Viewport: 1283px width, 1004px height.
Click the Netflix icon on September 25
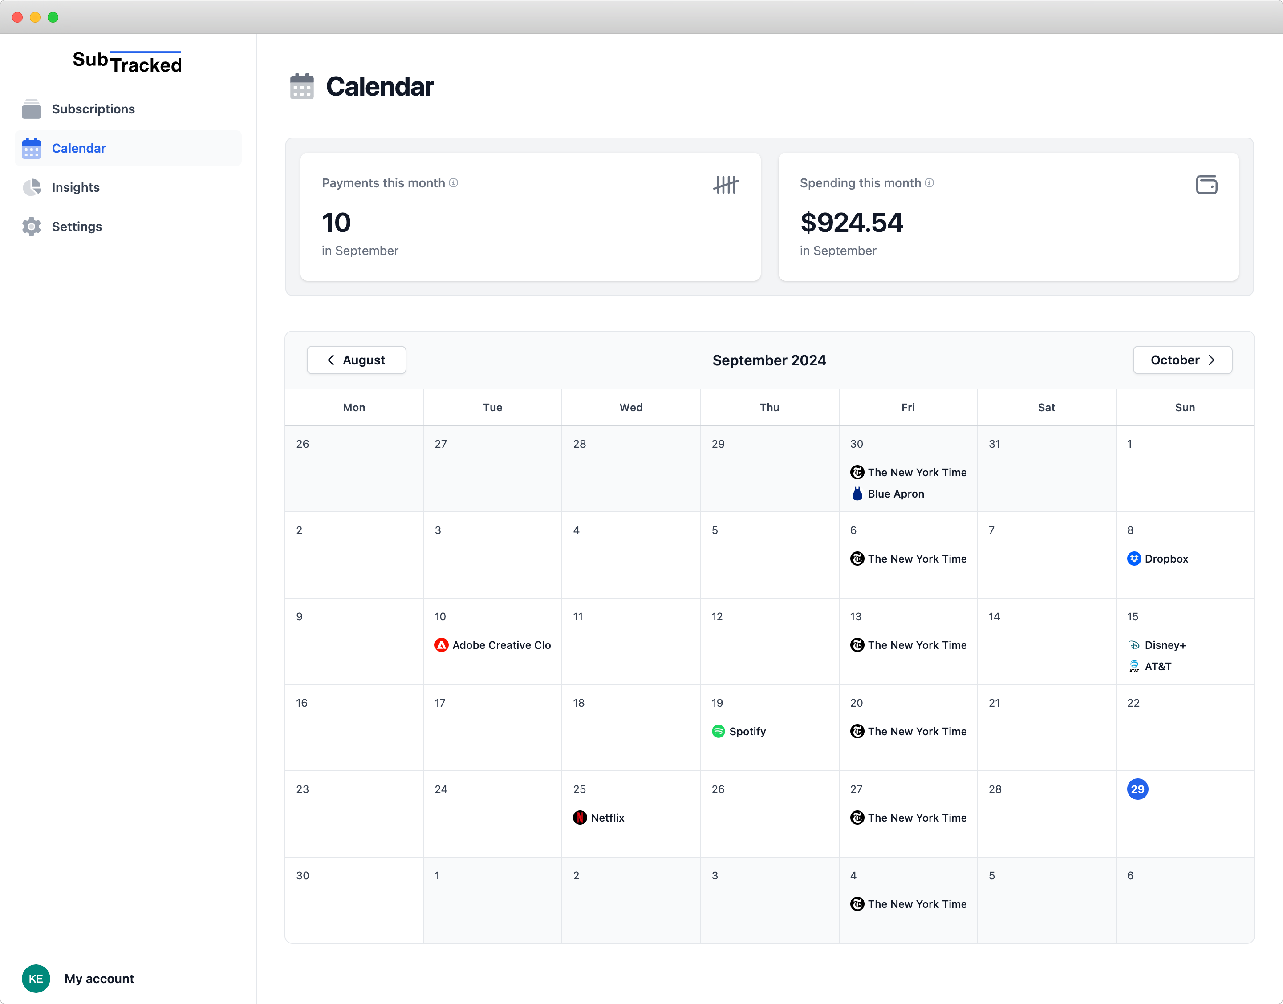580,818
